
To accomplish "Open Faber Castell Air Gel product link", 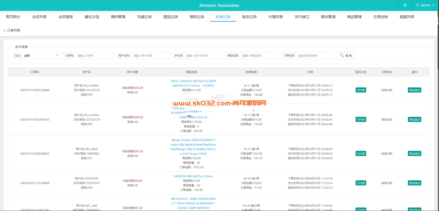I will pos(193,83).
